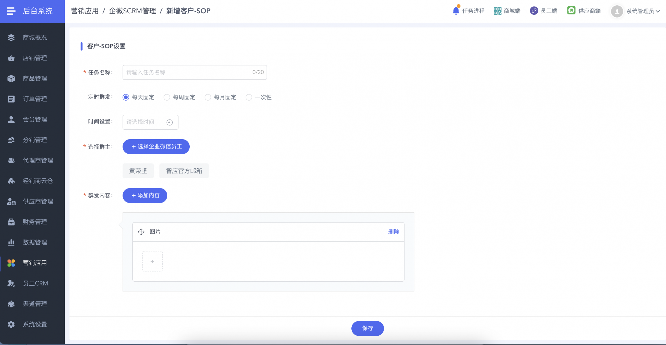Viewport: 666px width, 345px height.
Task: Click the 系统设置 gear icon
Action: tap(11, 324)
